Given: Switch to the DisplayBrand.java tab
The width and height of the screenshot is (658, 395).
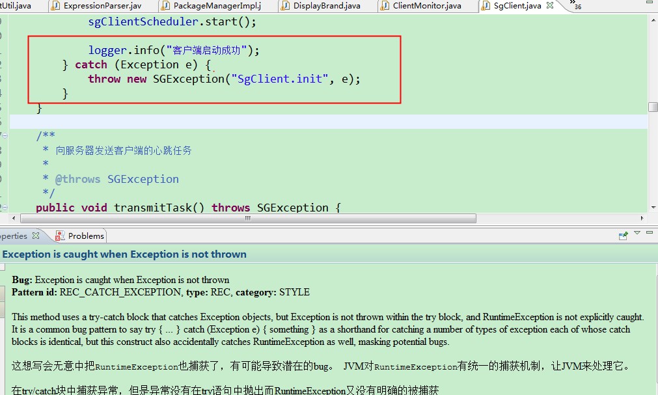Looking at the screenshot, I should (327, 6).
